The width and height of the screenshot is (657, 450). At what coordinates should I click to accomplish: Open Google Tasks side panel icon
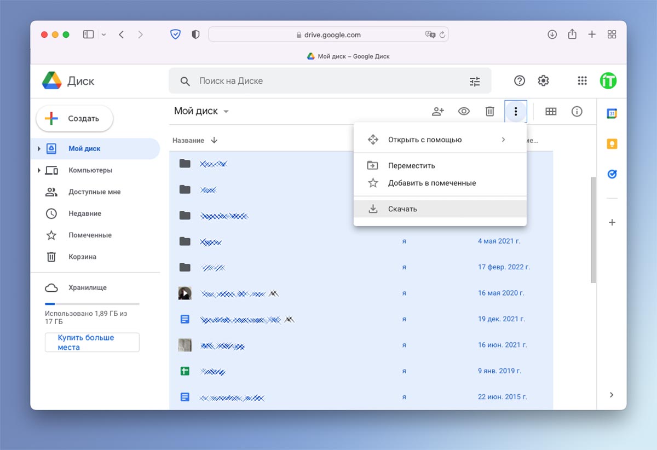point(612,174)
